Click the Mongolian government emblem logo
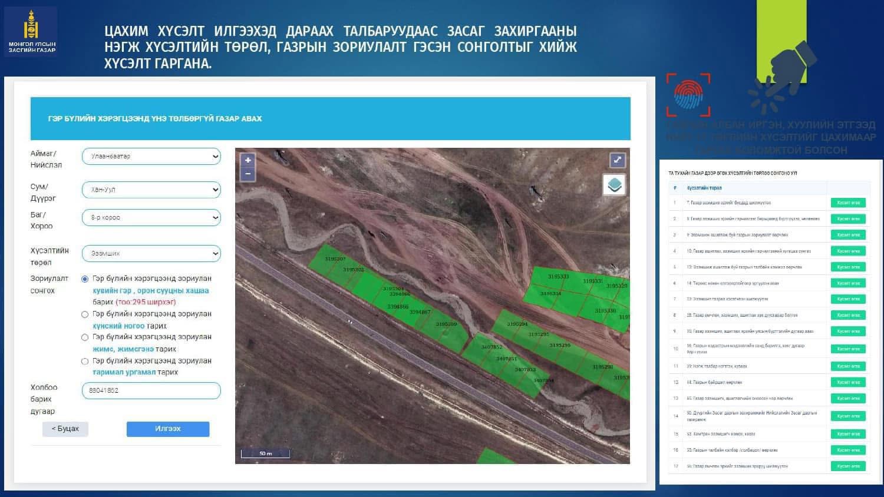884x497 pixels. tap(32, 31)
